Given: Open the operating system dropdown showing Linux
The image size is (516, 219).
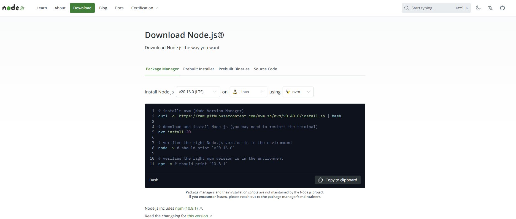Looking at the screenshot, I should pyautogui.click(x=248, y=92).
